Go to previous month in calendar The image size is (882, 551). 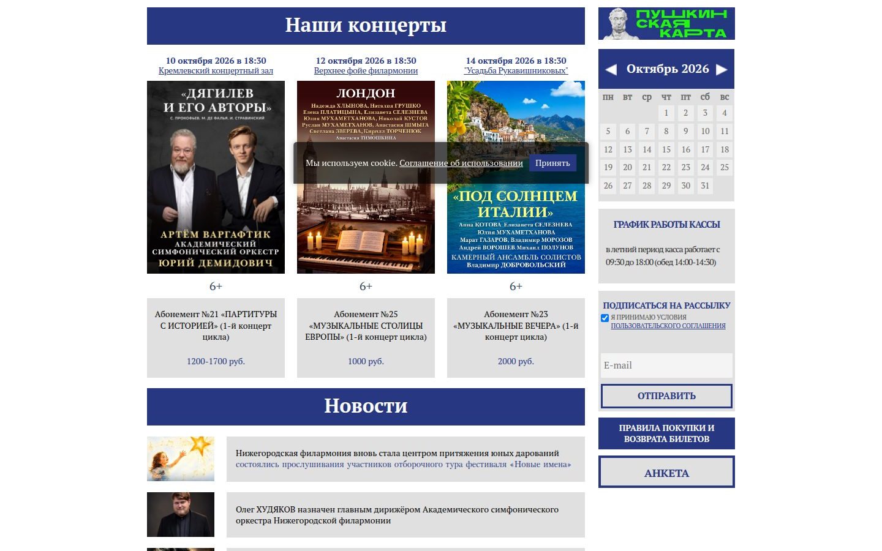[611, 69]
